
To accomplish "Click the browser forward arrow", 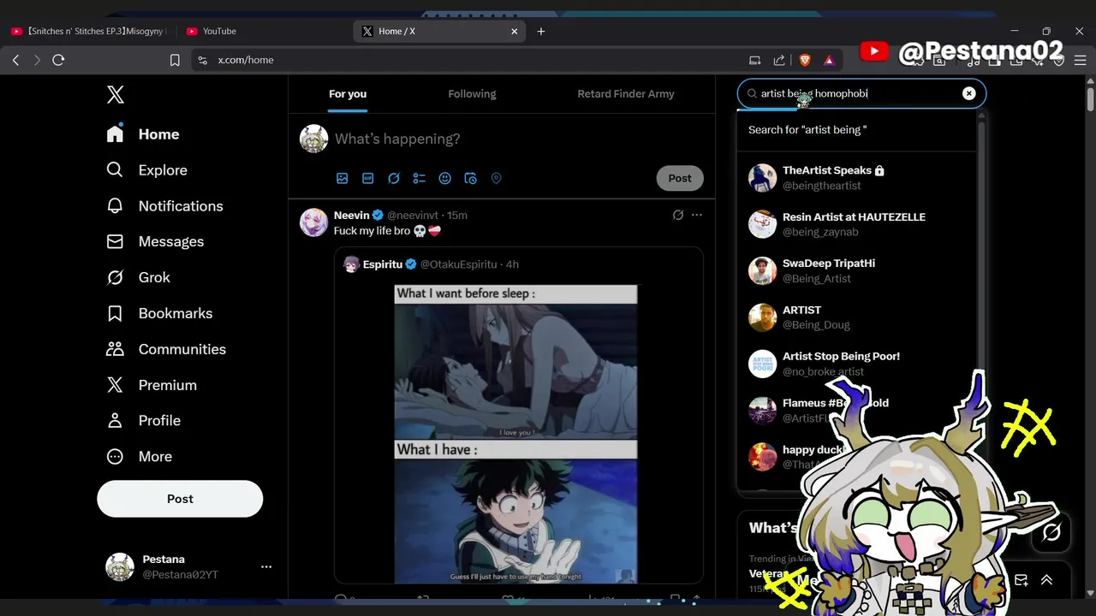I will (x=37, y=60).
